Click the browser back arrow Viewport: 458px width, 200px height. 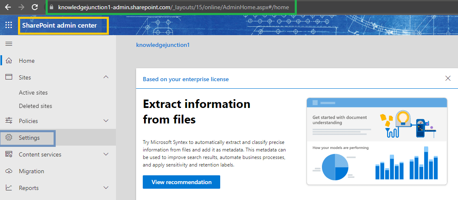point(8,7)
